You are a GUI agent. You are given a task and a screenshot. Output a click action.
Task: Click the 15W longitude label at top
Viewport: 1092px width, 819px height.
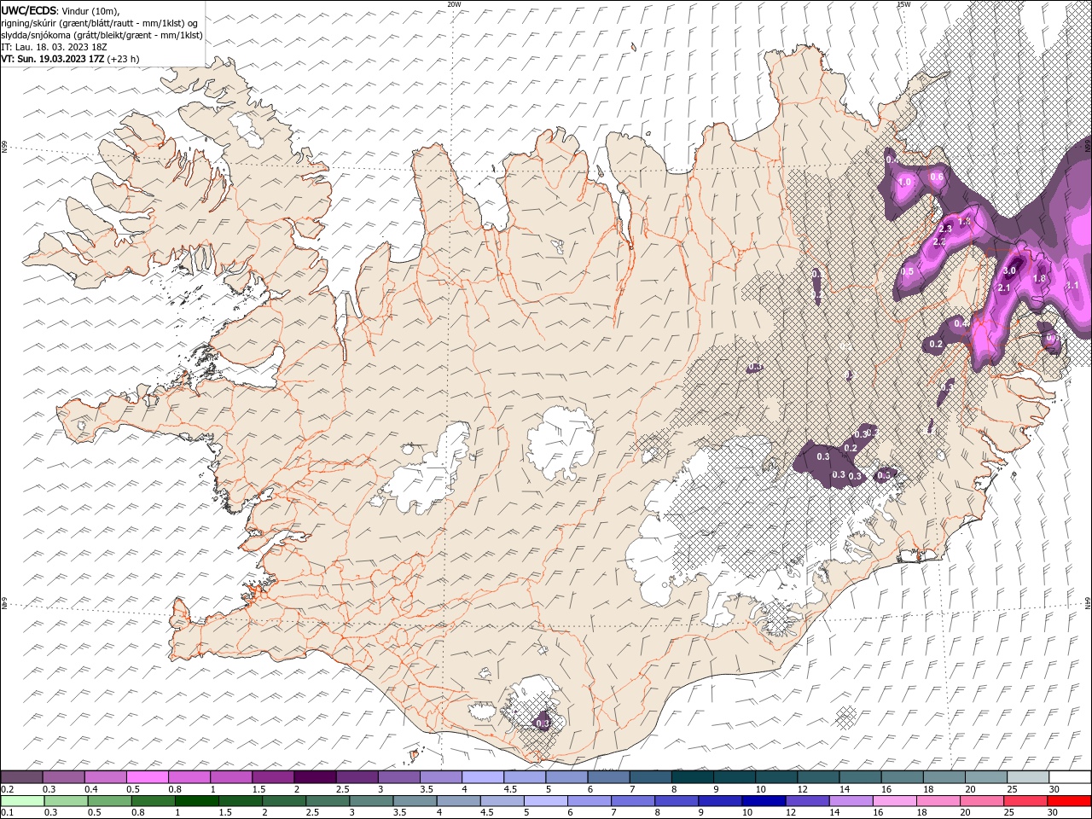(x=903, y=4)
